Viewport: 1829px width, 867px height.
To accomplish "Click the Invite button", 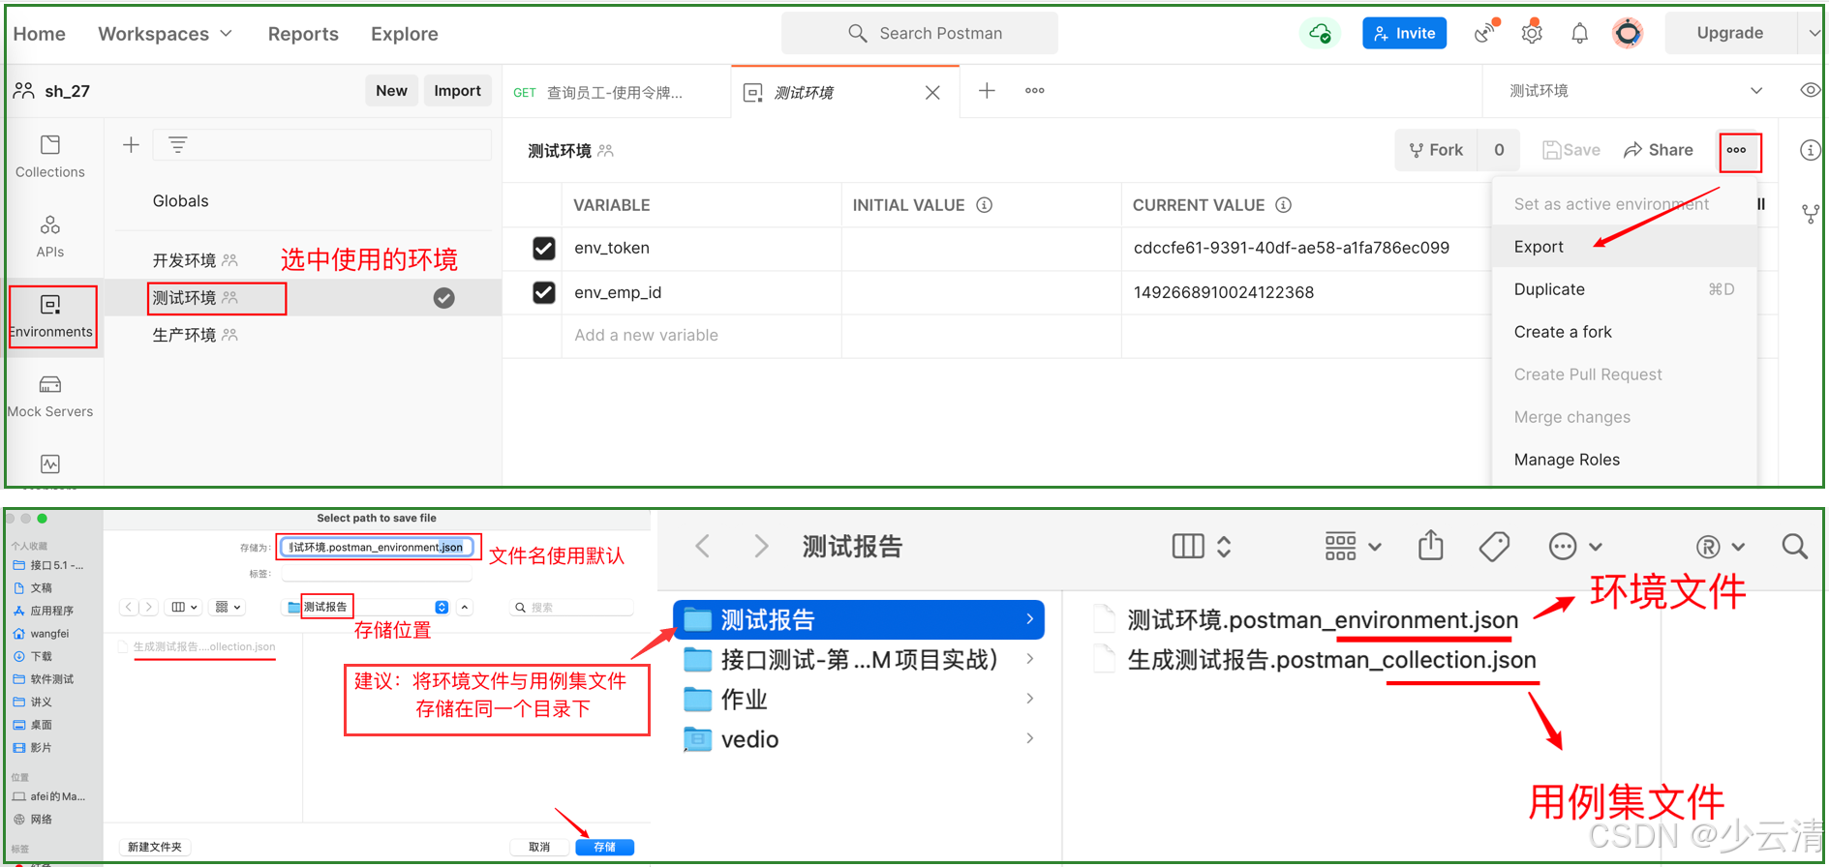I will 1404,33.
